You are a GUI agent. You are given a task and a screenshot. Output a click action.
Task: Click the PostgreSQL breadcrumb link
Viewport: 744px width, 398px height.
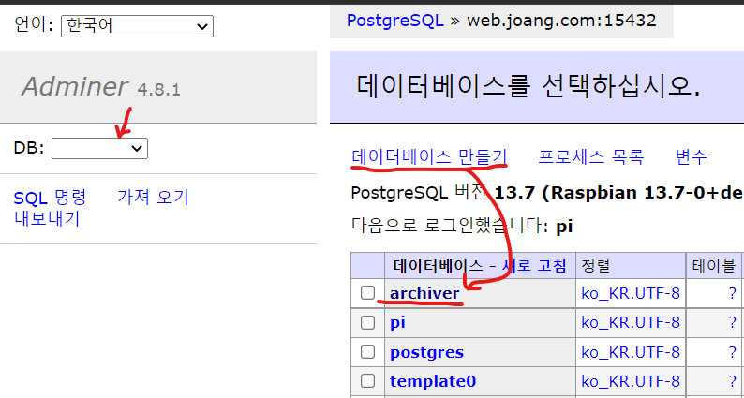coord(394,21)
